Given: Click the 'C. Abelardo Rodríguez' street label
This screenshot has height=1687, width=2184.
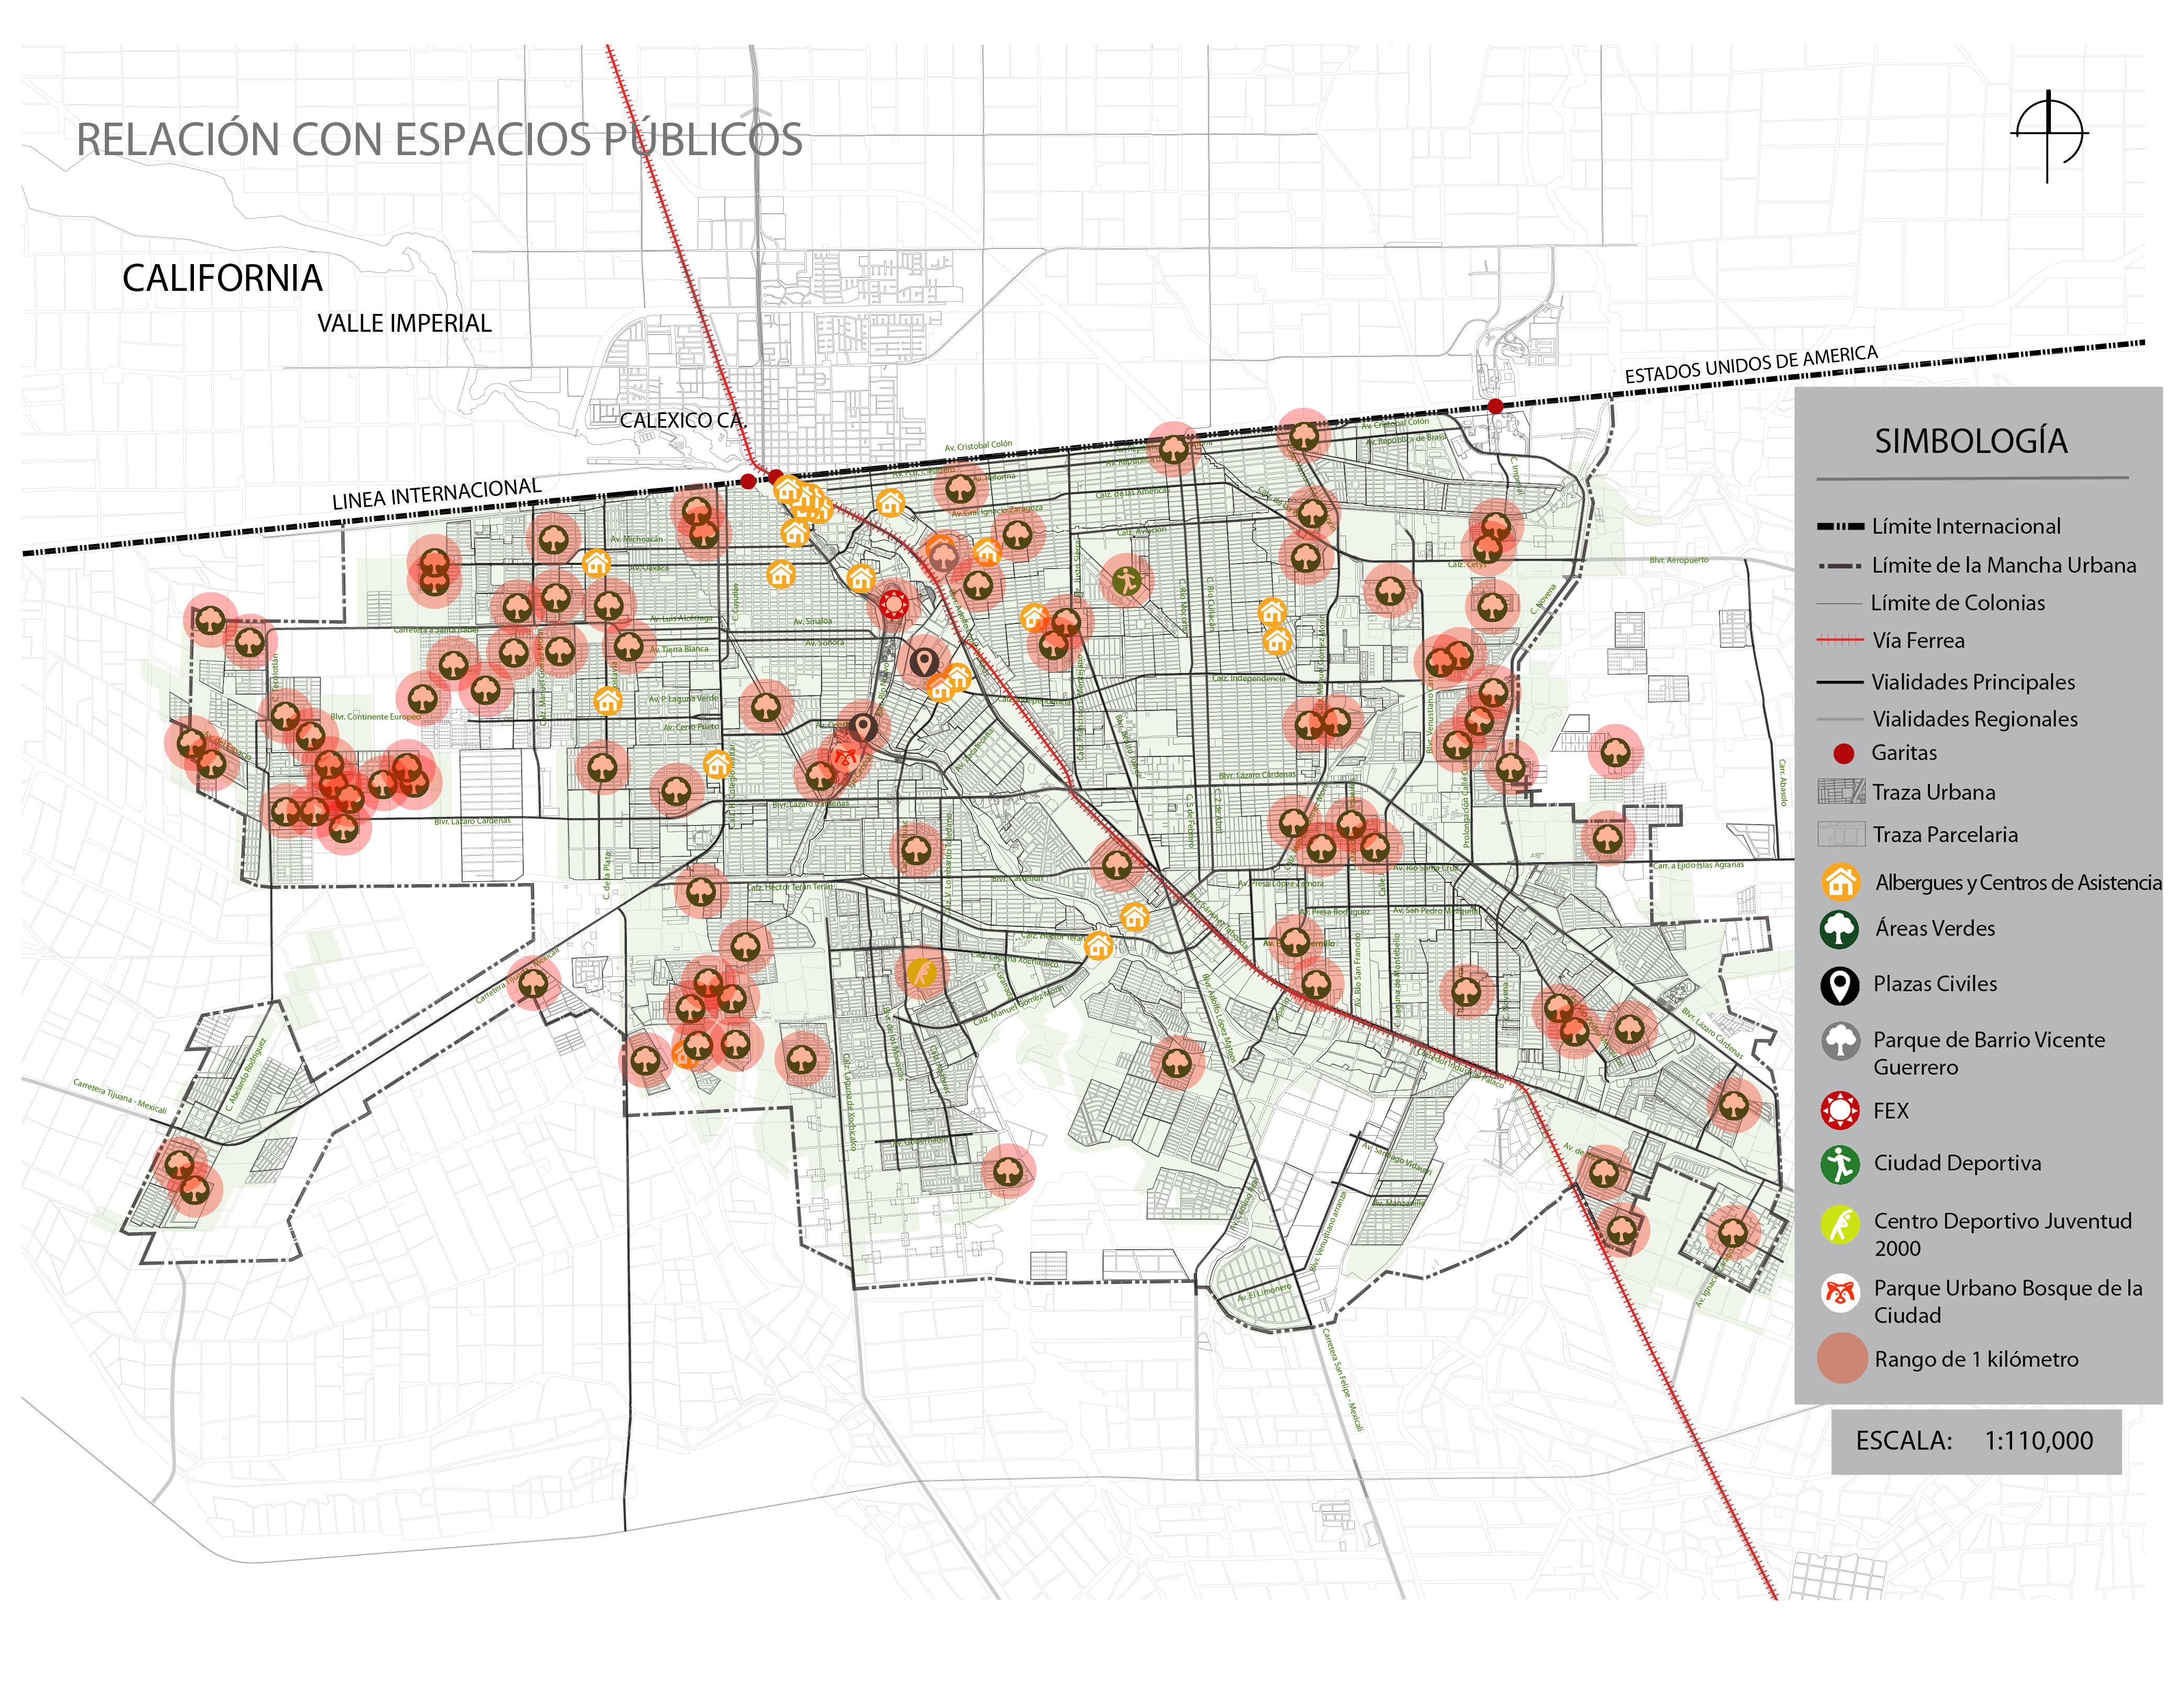Looking at the screenshot, I should point(245,1075).
